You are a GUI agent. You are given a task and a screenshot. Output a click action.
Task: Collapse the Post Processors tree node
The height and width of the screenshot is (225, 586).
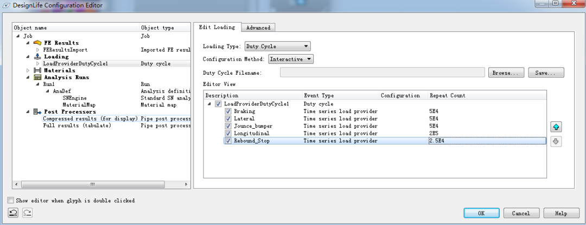point(28,111)
